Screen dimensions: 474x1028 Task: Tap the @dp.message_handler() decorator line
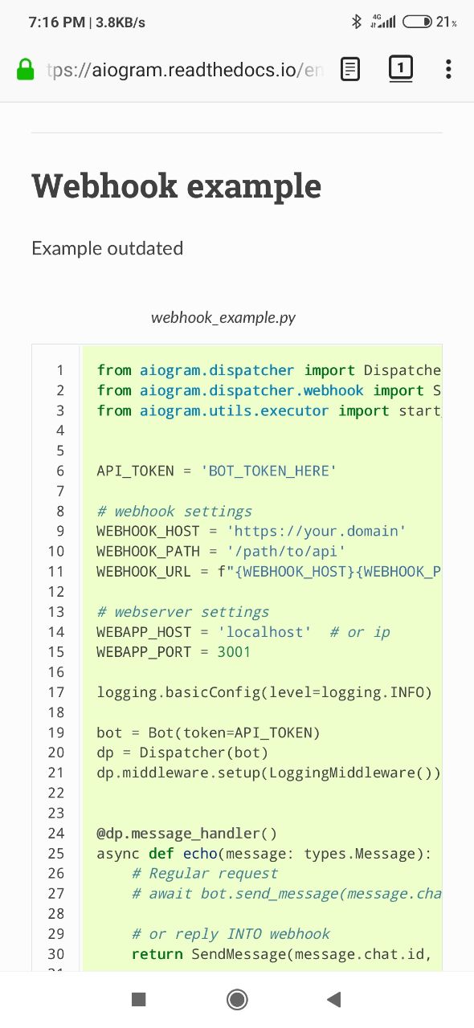click(186, 833)
